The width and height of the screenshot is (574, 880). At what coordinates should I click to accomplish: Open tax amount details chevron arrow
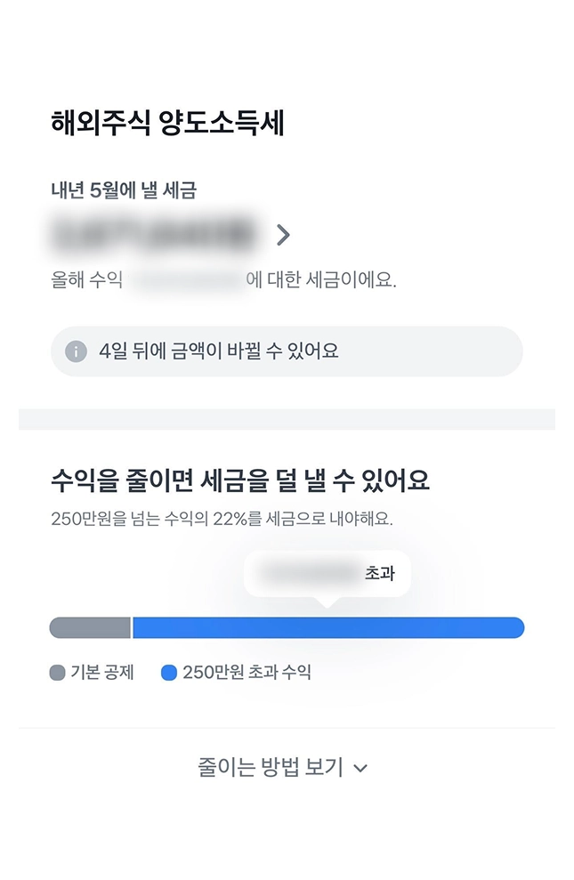(283, 235)
